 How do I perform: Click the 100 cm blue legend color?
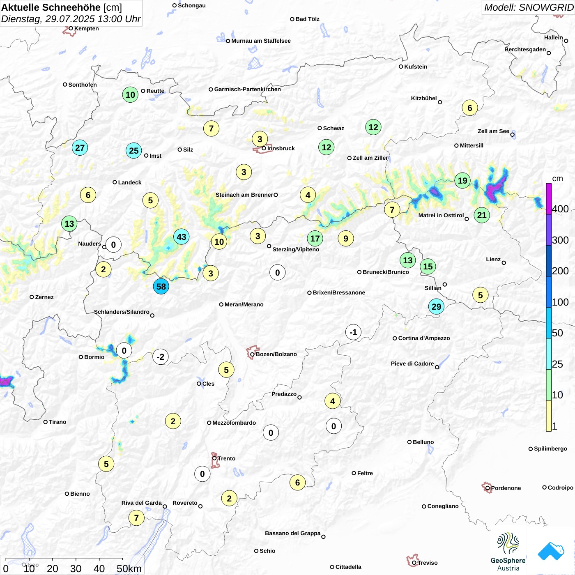549,292
